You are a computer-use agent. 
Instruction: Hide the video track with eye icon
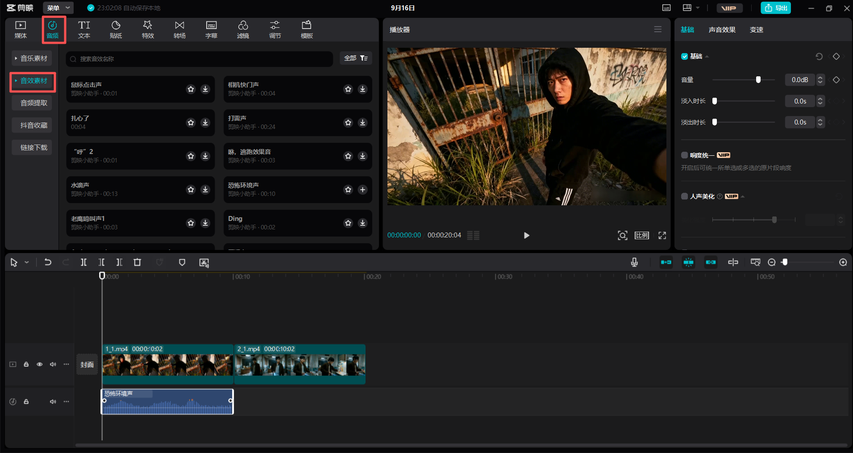[40, 364]
